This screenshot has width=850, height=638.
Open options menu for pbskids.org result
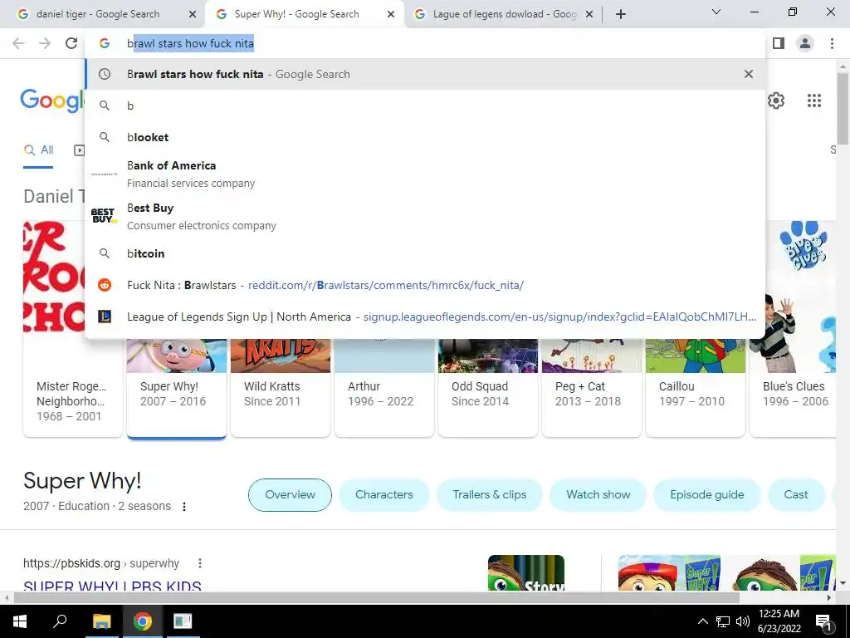point(200,563)
